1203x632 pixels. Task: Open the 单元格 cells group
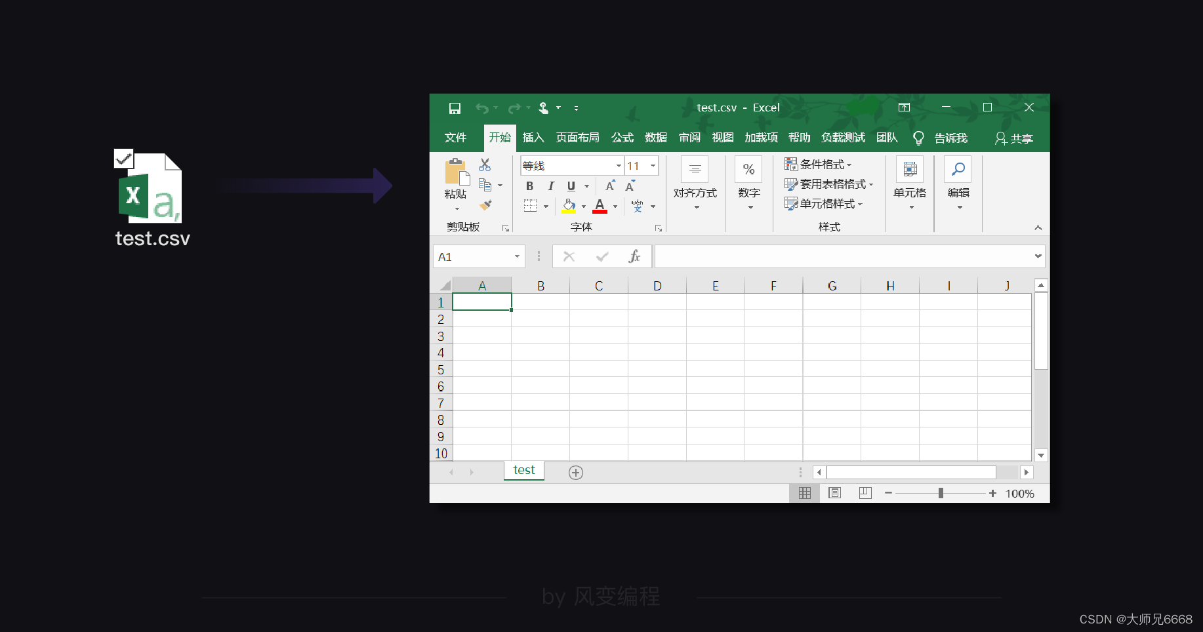(910, 184)
